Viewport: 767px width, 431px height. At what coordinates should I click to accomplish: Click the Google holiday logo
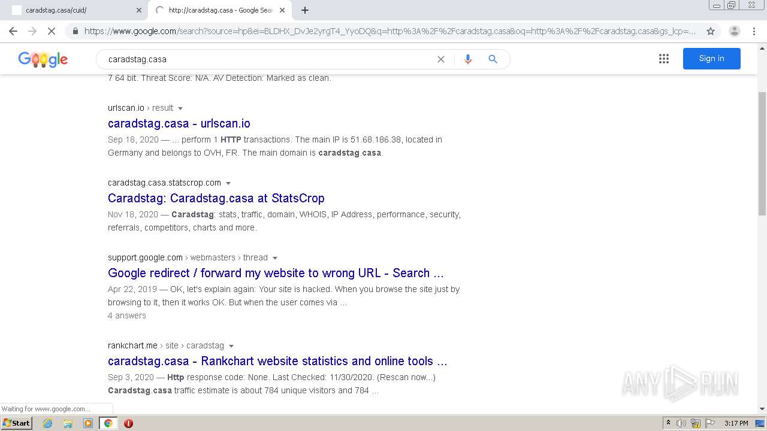(x=43, y=59)
